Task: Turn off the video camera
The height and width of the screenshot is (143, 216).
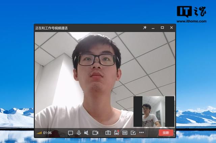Action: pyautogui.click(x=95, y=133)
